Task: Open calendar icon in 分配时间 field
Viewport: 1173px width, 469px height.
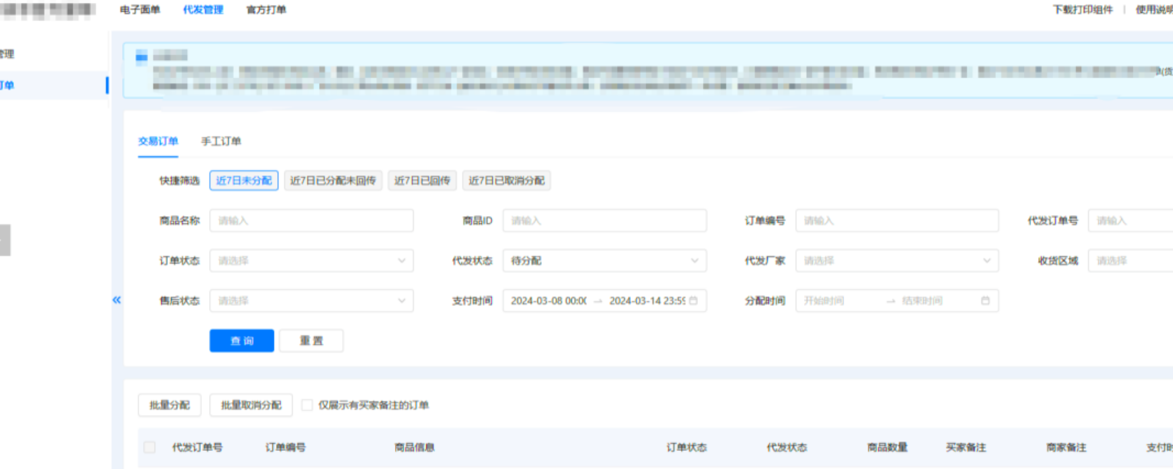Action: (985, 301)
